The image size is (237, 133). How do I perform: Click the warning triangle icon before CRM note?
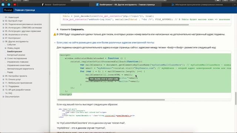(x=55, y=34)
